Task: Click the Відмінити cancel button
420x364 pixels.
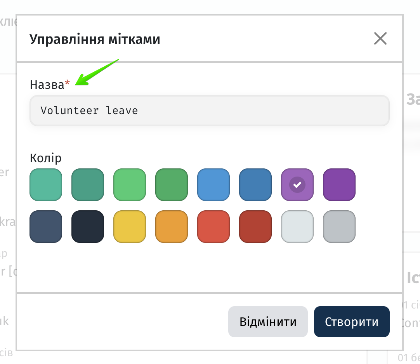Action: pos(268,322)
